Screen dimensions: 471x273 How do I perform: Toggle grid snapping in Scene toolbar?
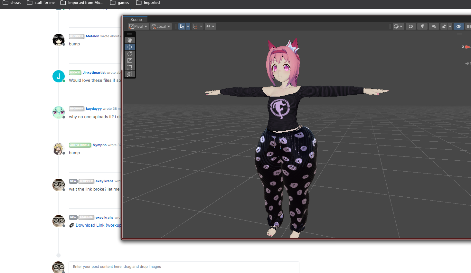coord(195,26)
